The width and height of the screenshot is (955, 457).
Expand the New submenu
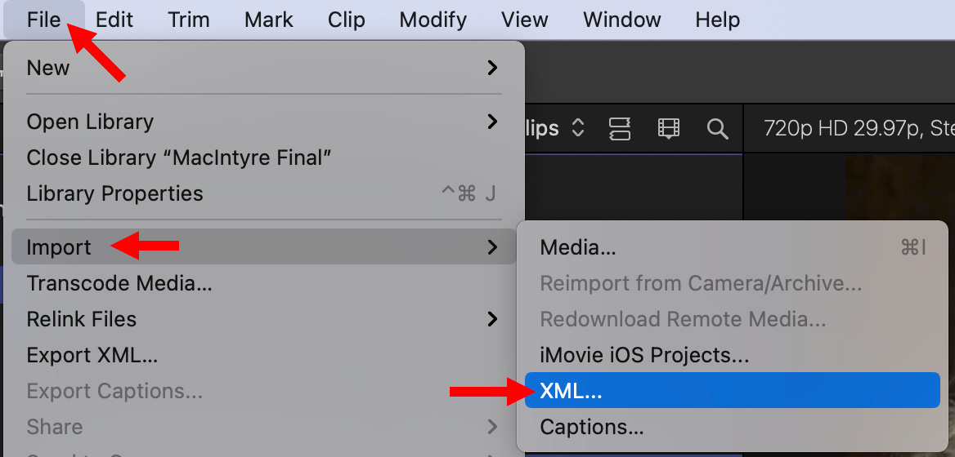tap(263, 68)
